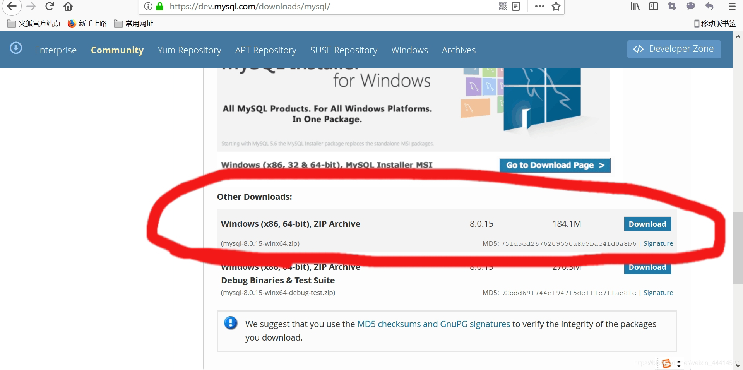Open the Yum Repository tab
743x370 pixels.
pyautogui.click(x=189, y=50)
